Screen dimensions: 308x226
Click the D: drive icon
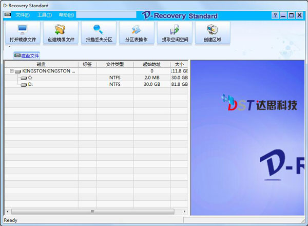coord(24,85)
